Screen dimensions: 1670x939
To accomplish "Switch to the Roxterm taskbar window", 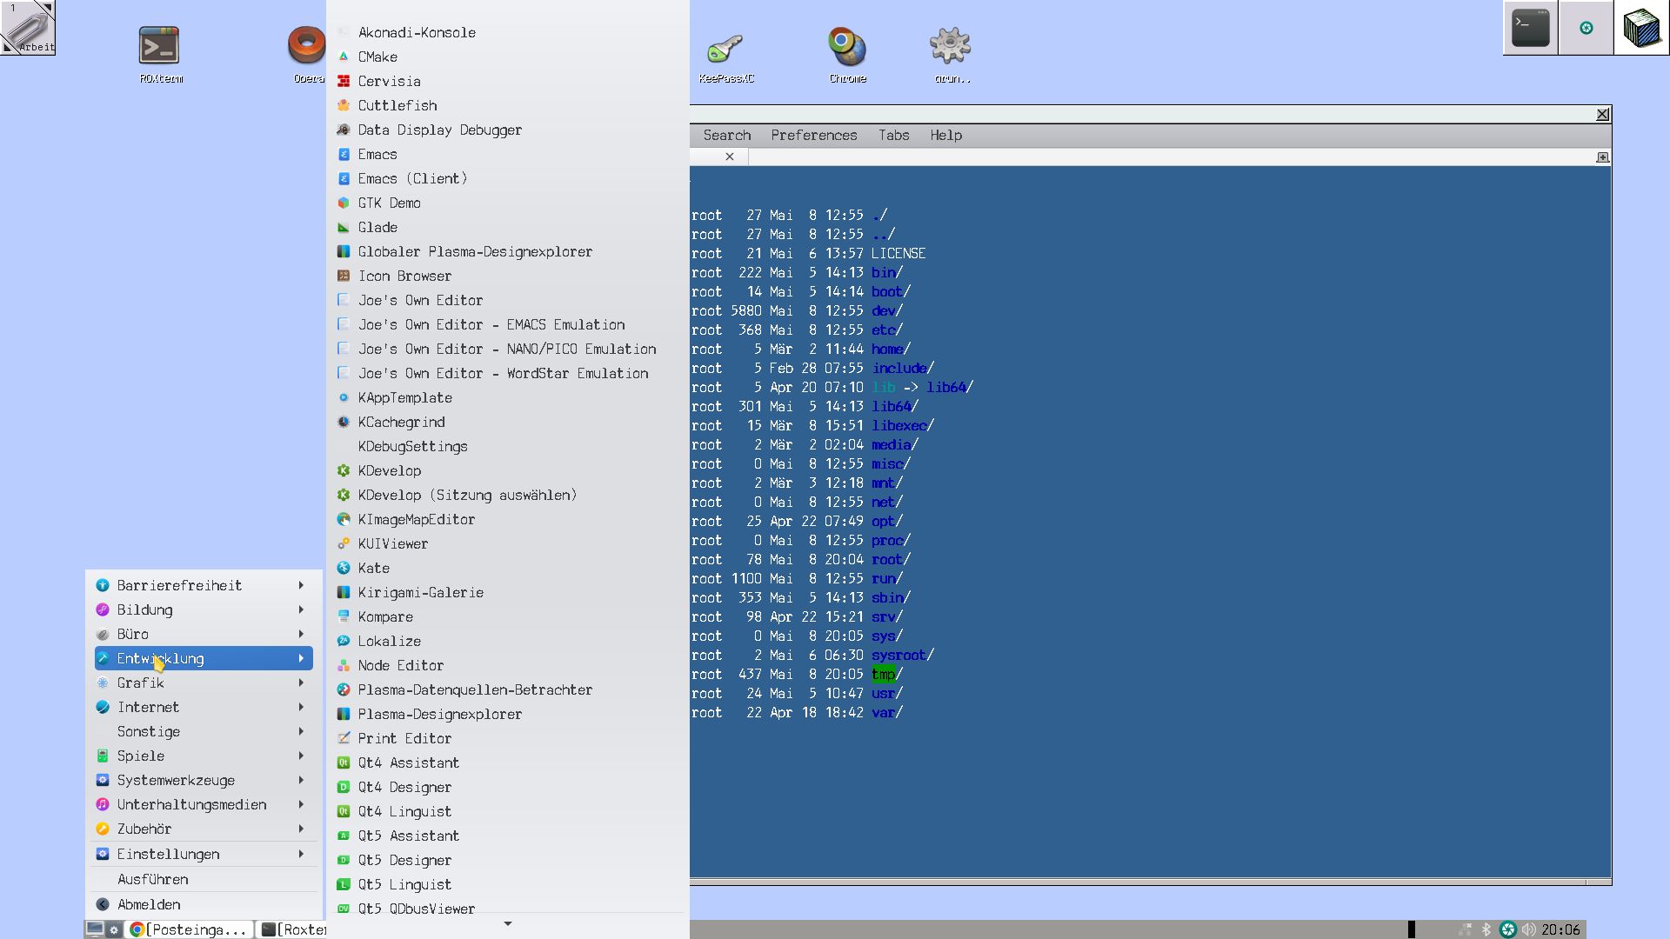I will [x=292, y=929].
